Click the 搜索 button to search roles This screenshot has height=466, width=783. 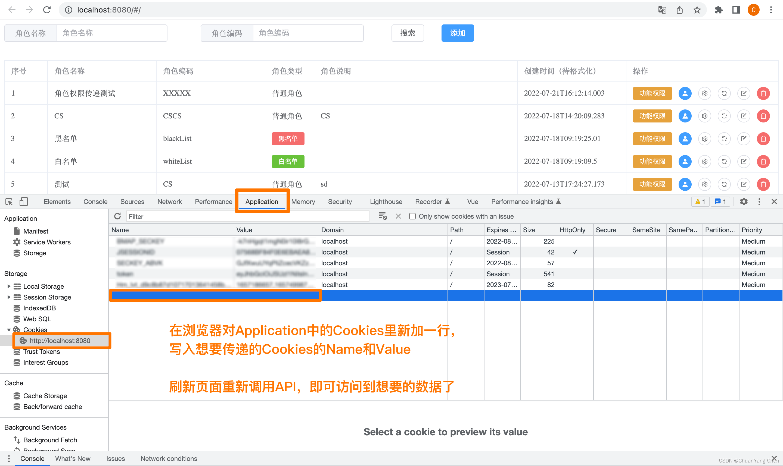click(x=408, y=33)
